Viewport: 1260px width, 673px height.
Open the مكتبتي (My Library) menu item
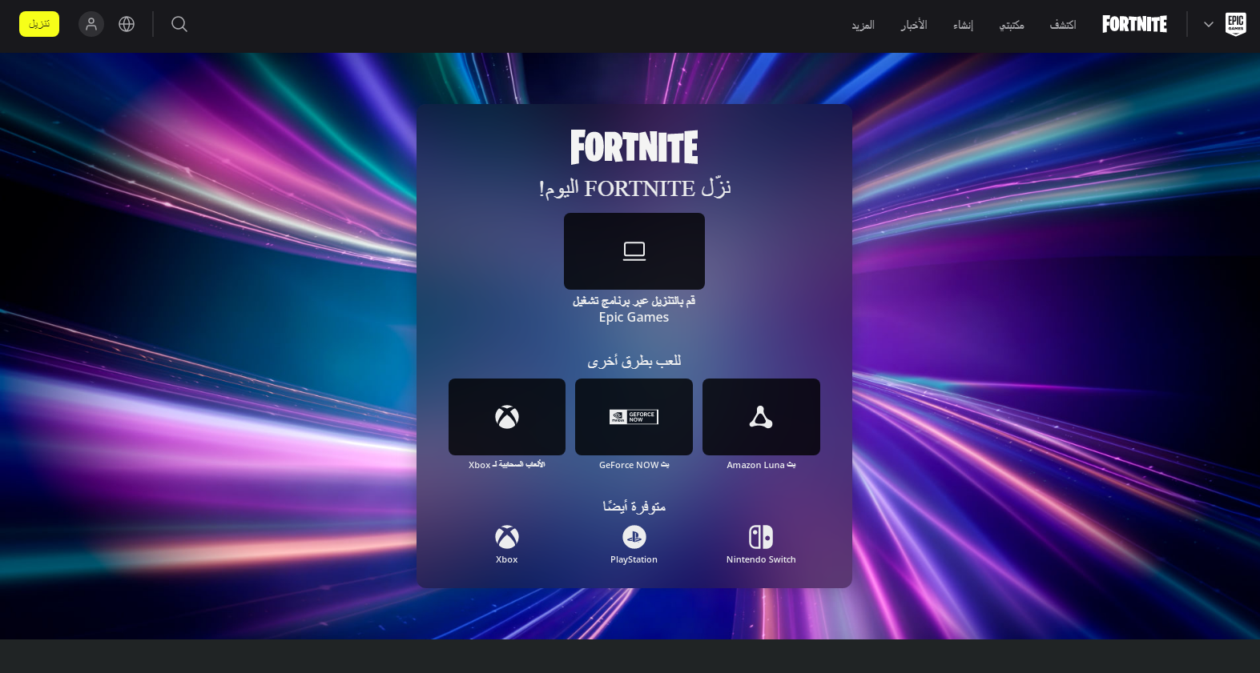click(x=1011, y=25)
